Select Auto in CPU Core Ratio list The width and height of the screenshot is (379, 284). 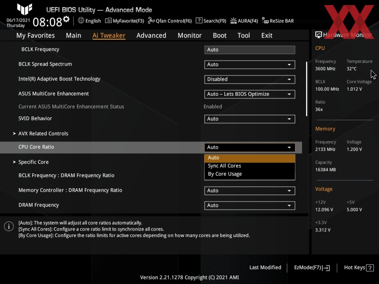pyautogui.click(x=250, y=158)
